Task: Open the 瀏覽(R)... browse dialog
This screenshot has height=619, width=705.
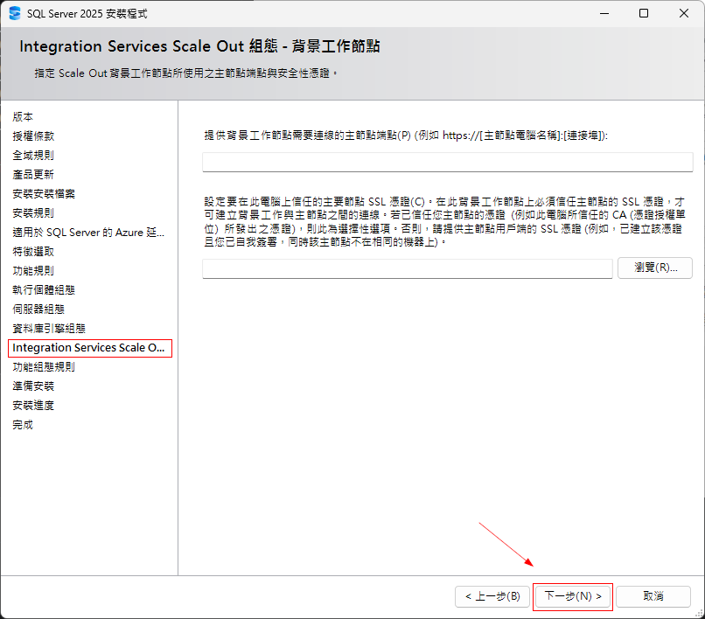Action: 655,268
